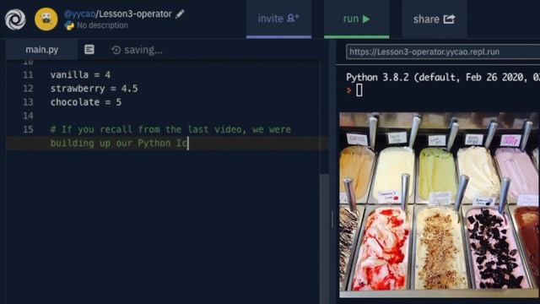The width and height of the screenshot is (540, 304).
Task: Click line 12 'strawberry = 4.5'
Action: (94, 89)
